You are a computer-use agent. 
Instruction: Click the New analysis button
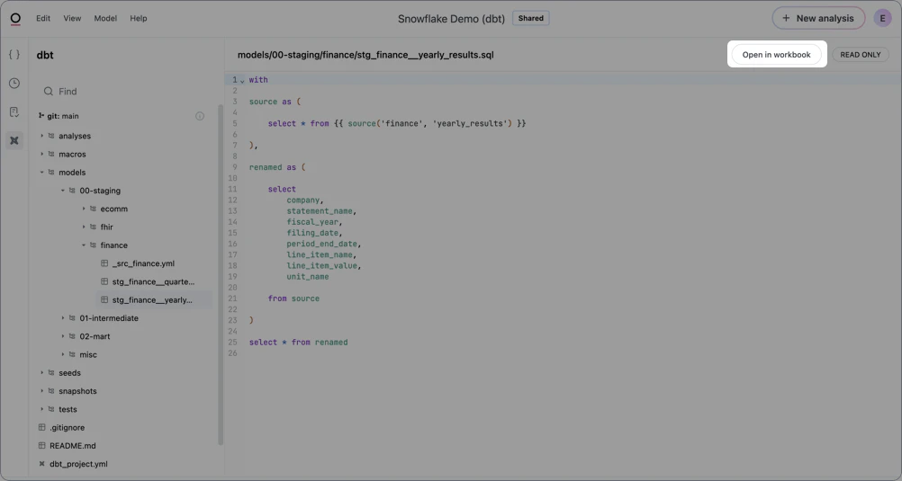tap(818, 18)
